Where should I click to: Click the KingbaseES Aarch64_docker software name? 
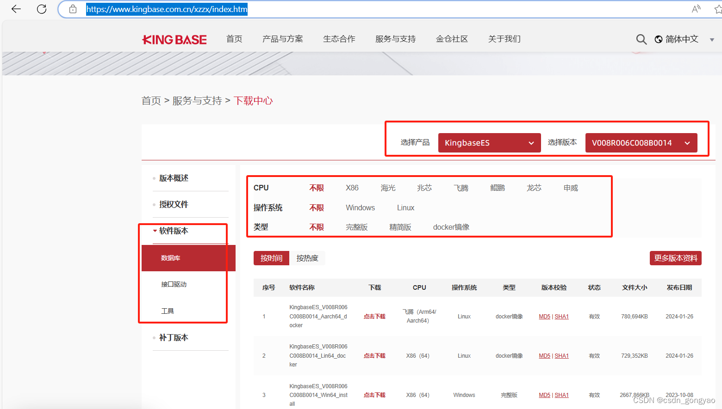coord(318,317)
